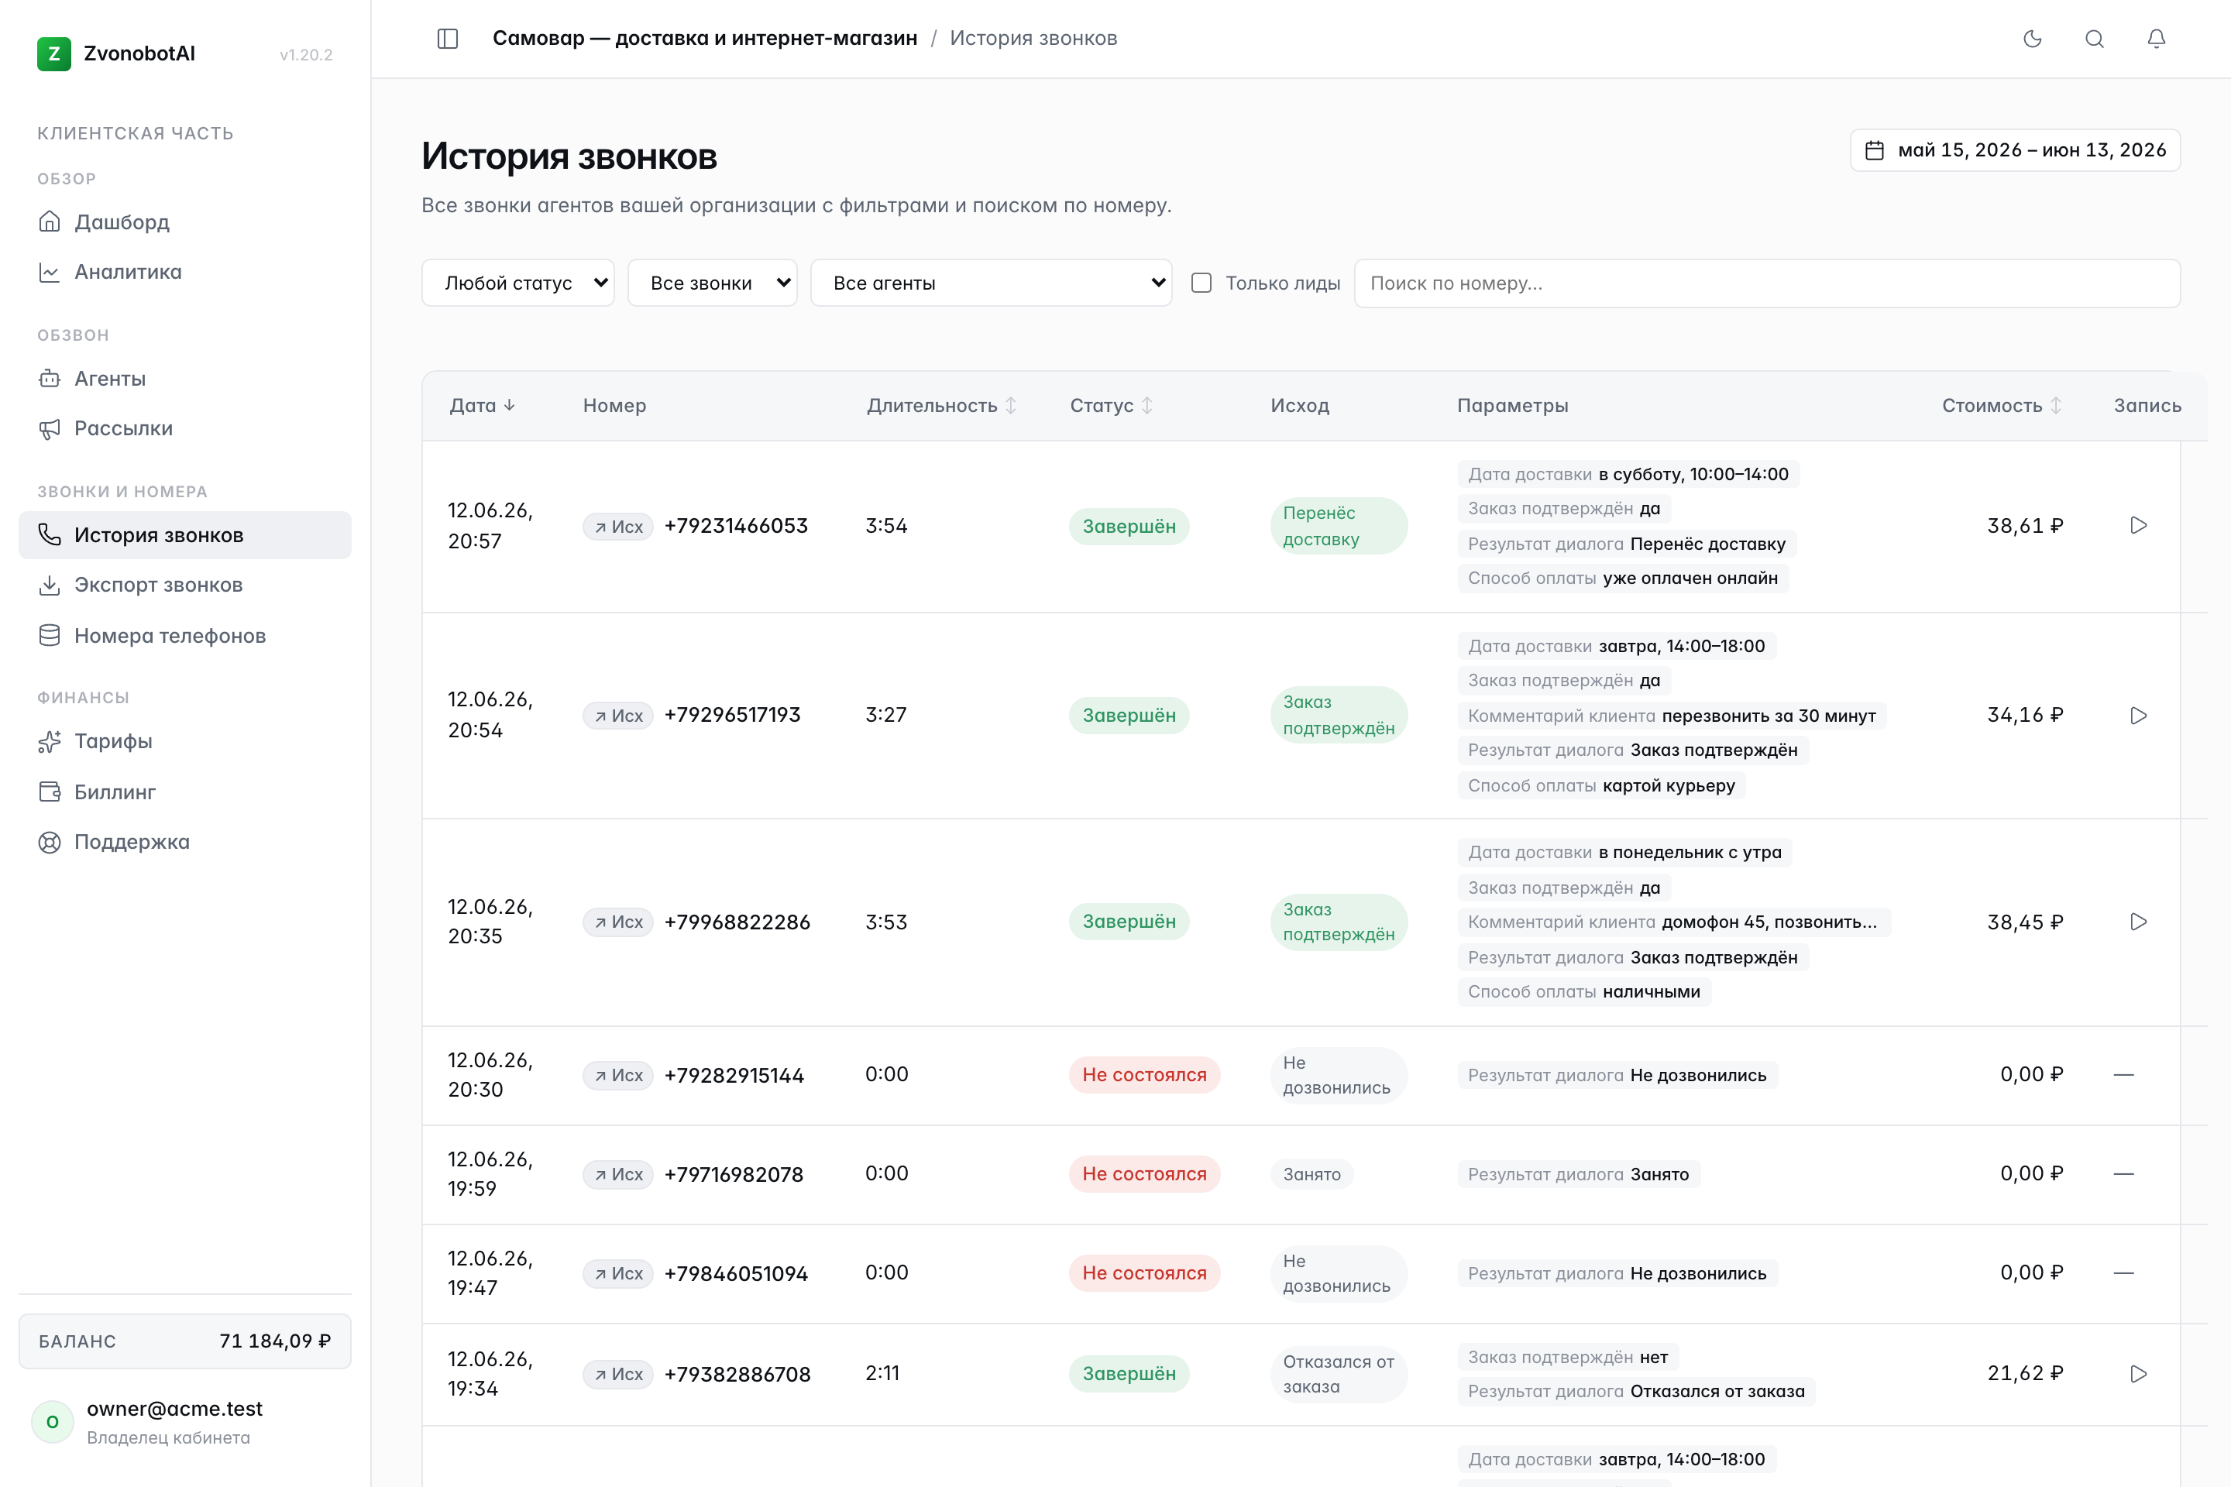Open the date range май 15 – июн 13 picker
The image size is (2231, 1487).
[2015, 151]
